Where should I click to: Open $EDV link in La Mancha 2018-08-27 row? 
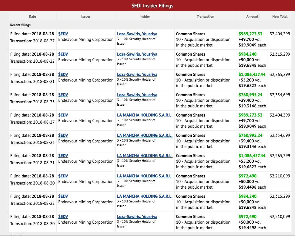[63, 115]
